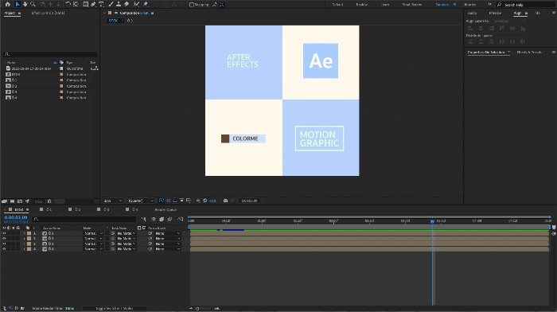Create a new composition from Project footer
This screenshot has width=557, height=312.
click(x=20, y=201)
